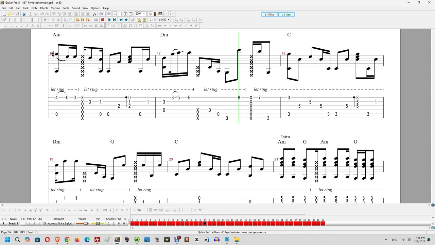Open the piano keyboard view icon

pos(160,14)
